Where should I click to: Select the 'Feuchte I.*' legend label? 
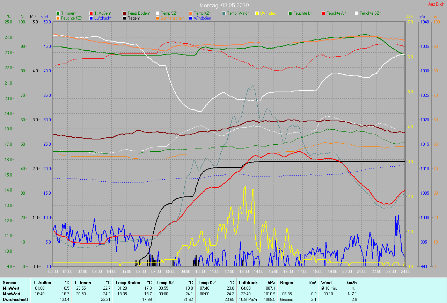pos(302,13)
